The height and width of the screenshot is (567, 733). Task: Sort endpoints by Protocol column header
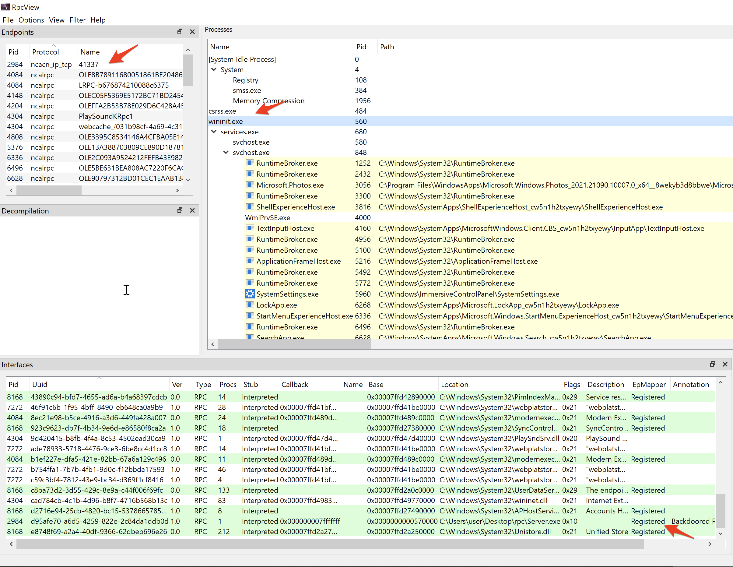coord(45,52)
